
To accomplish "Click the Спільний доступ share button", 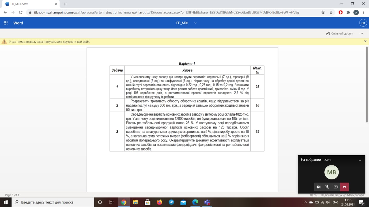I will coord(340,33).
